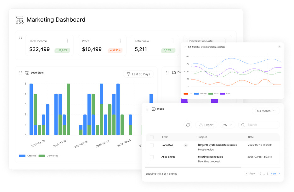Image resolution: width=294 pixels, height=192 pixels.
Task: Expand the 25 entries-per-page dropdown
Action: pyautogui.click(x=228, y=125)
